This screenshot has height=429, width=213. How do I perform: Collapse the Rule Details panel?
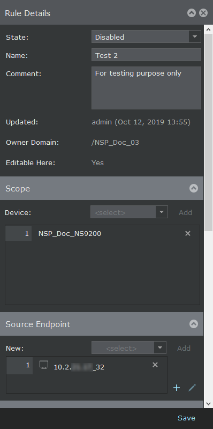point(192,13)
